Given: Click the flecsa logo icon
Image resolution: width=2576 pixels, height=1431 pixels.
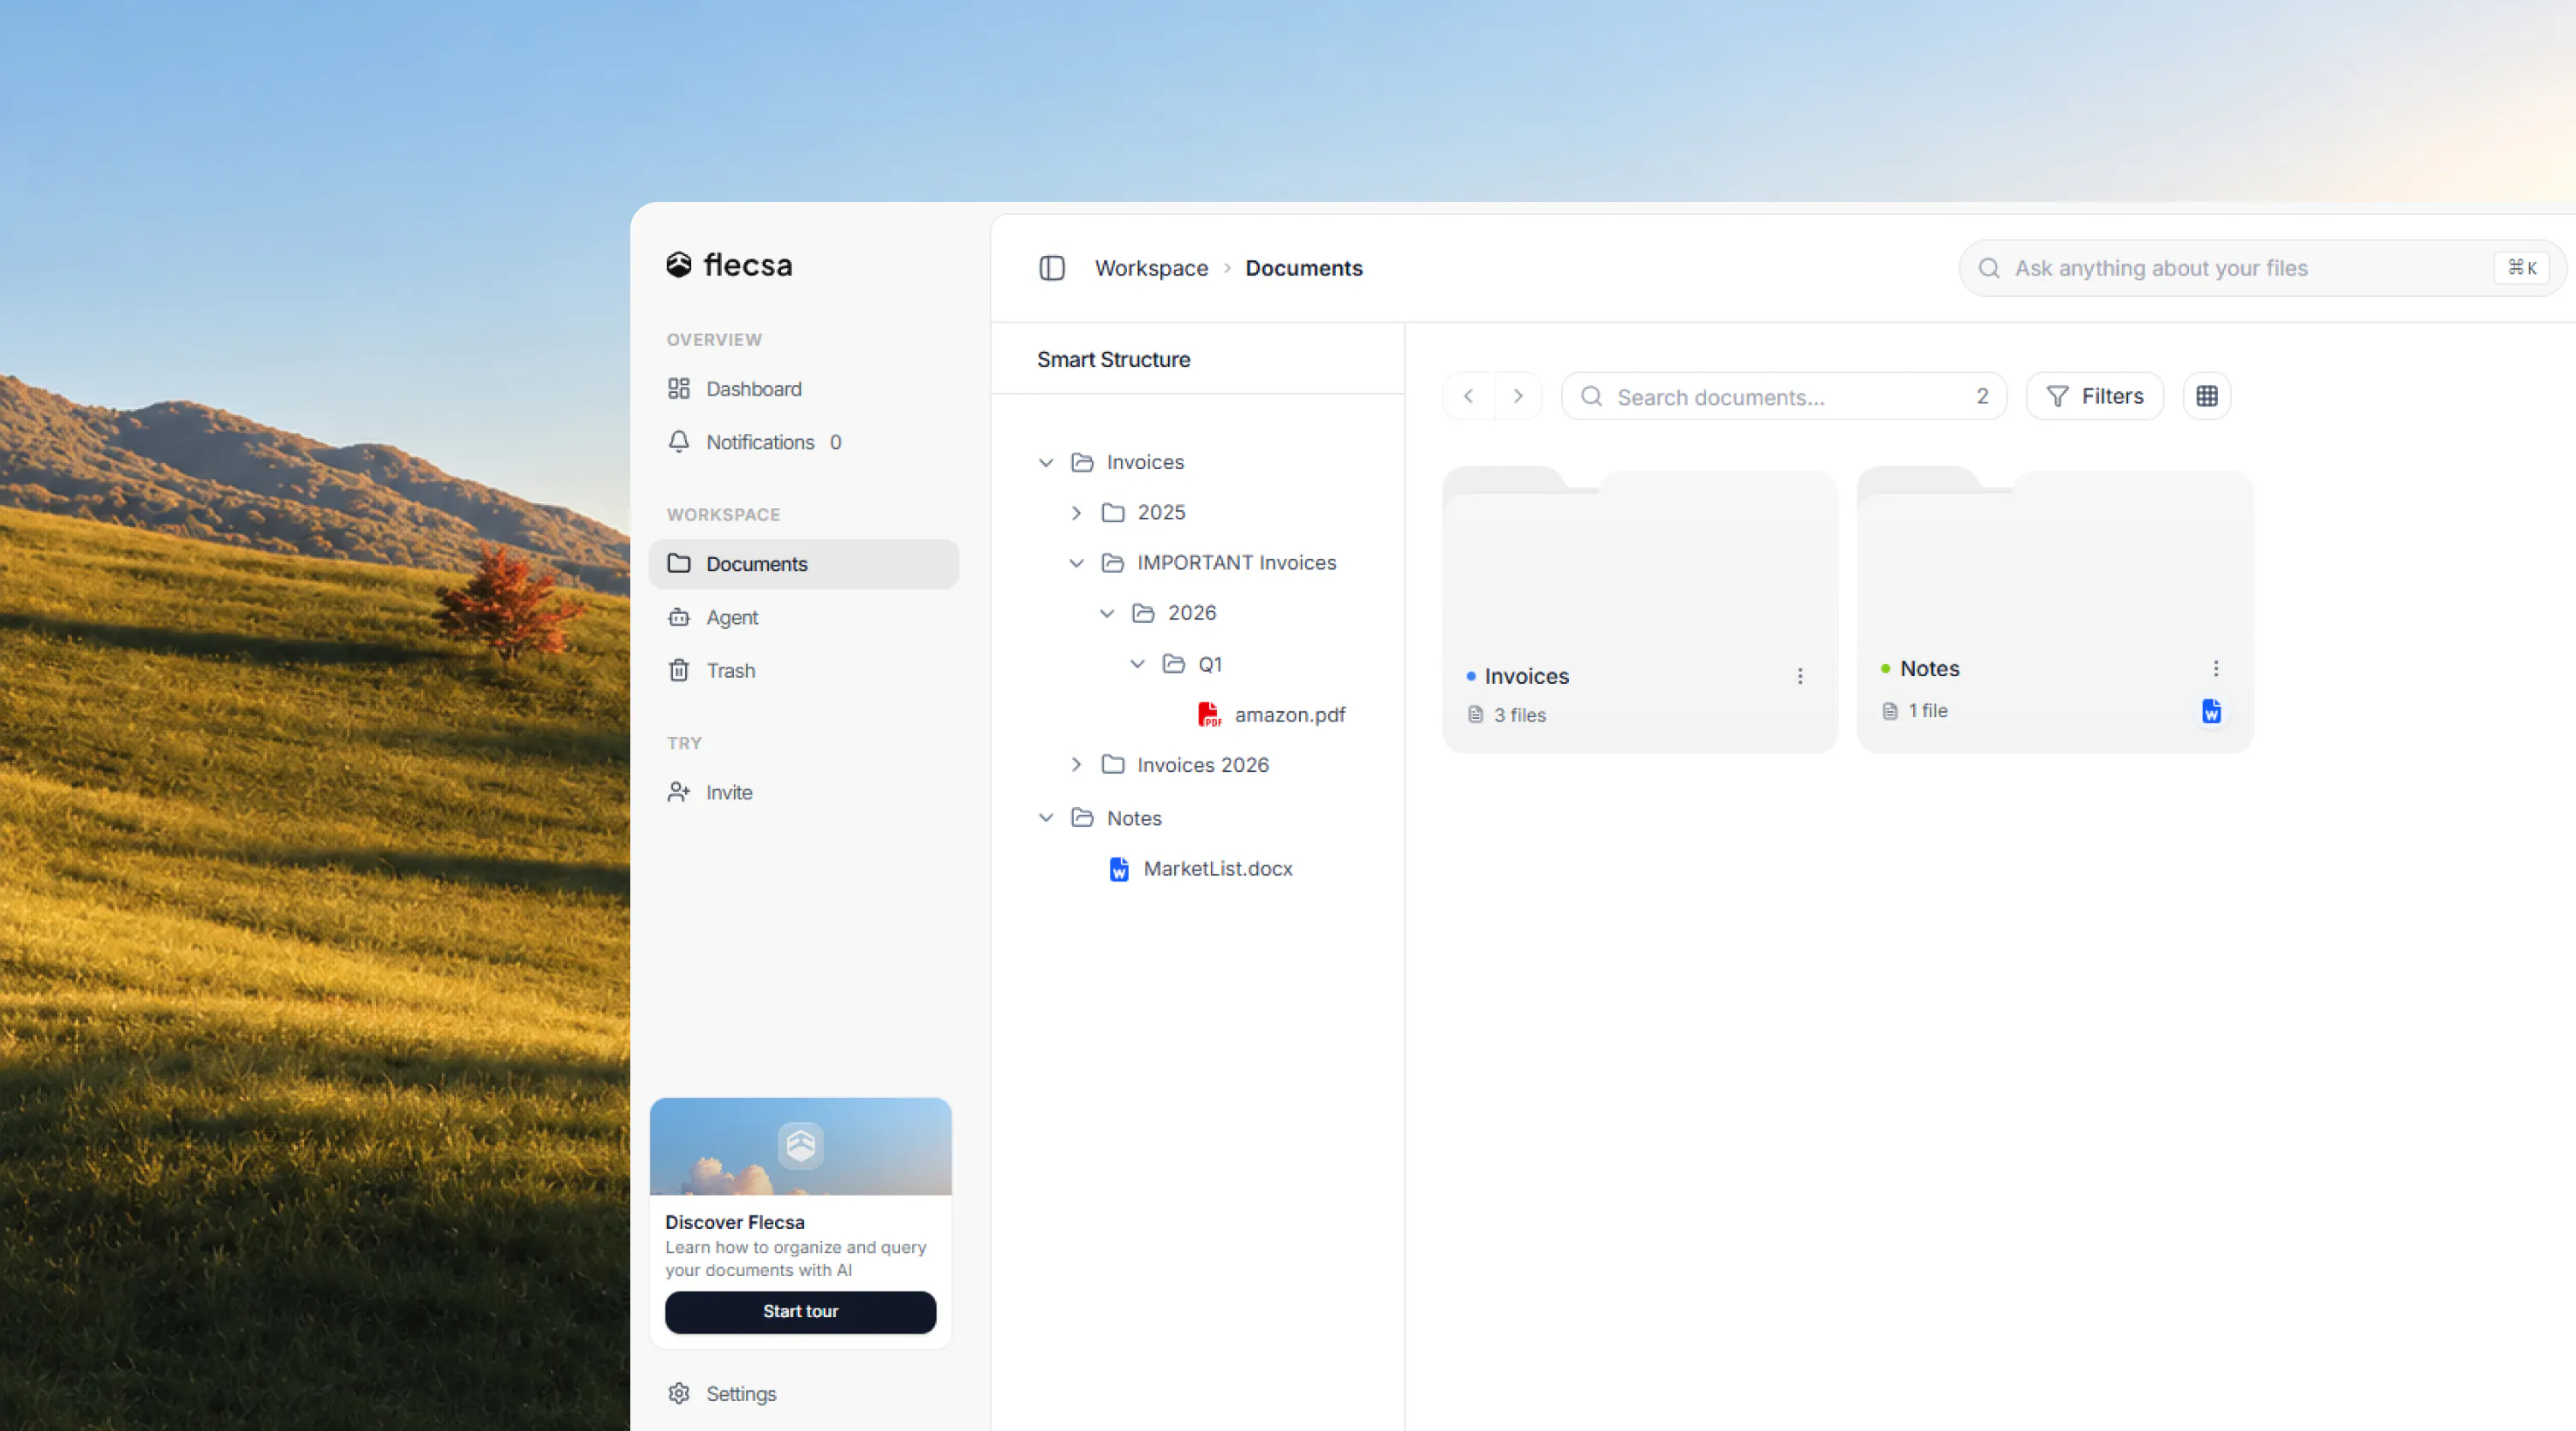Looking at the screenshot, I should coord(679,264).
